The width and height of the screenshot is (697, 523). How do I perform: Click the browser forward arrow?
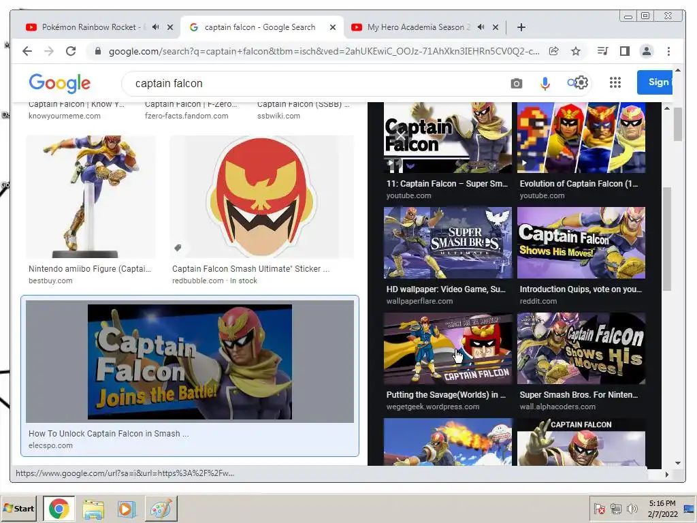49,51
